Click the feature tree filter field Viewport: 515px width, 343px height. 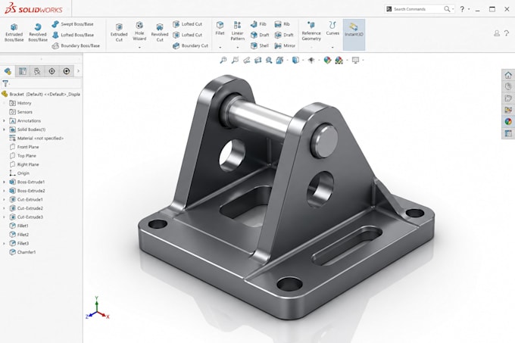[42, 83]
